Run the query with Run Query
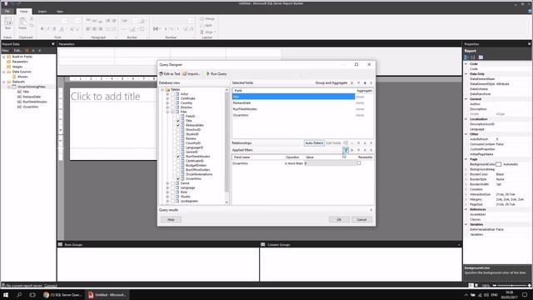 (217, 74)
